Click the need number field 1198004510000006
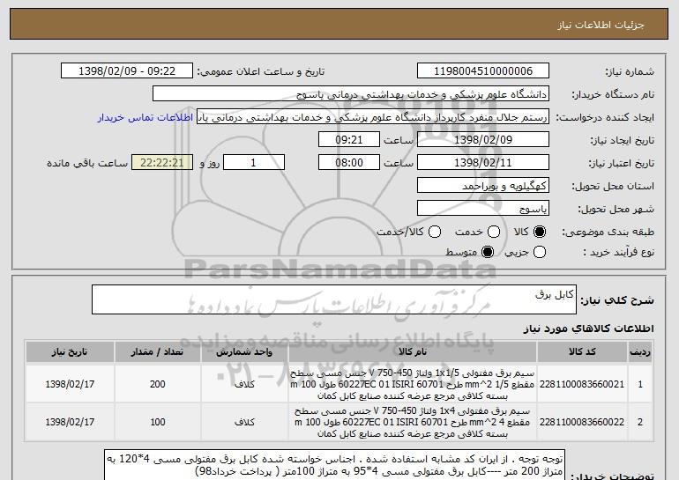 [483, 71]
